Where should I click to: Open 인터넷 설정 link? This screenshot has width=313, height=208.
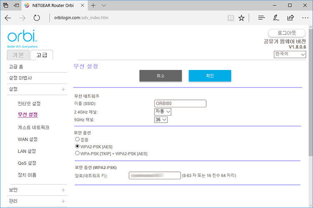click(29, 104)
